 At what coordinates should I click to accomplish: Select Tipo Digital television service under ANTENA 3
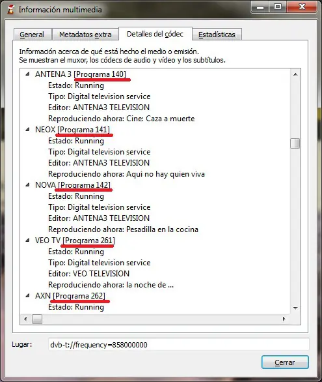click(99, 96)
